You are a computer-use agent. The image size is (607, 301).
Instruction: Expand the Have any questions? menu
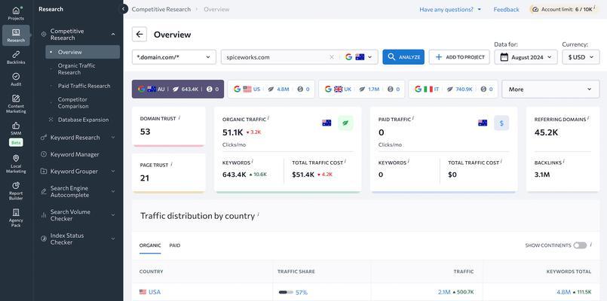[x=450, y=9]
